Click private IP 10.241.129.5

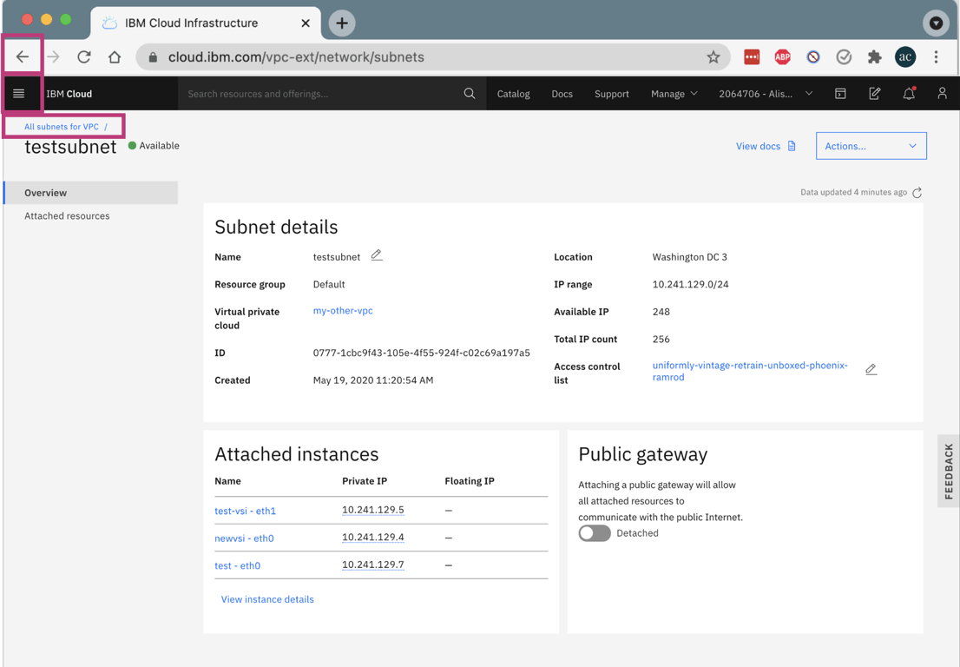pyautogui.click(x=373, y=510)
